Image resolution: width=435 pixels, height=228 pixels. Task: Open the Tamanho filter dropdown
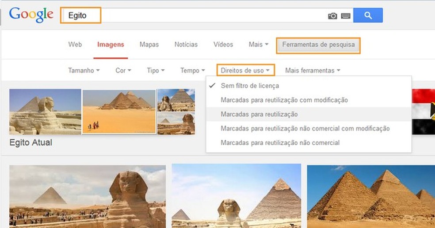(x=84, y=71)
